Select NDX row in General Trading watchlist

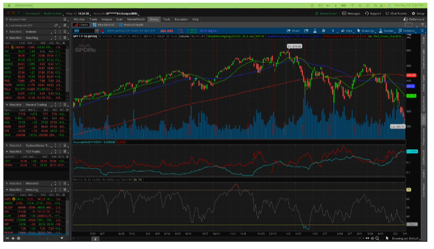35,118
